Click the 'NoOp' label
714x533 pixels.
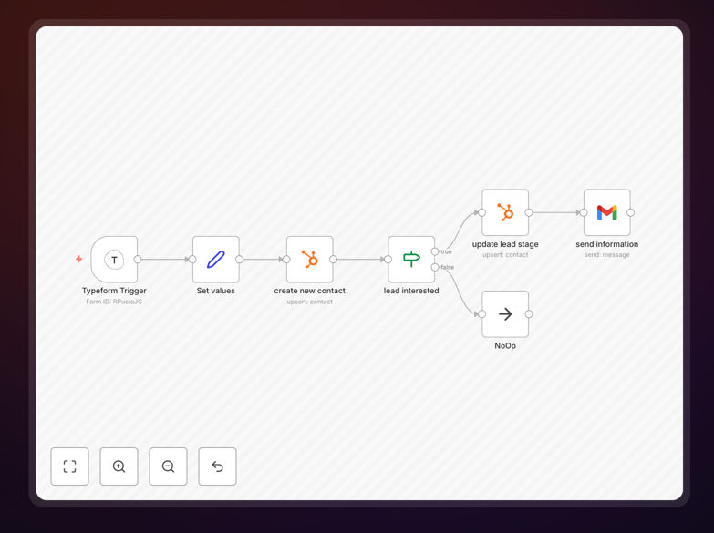point(505,346)
